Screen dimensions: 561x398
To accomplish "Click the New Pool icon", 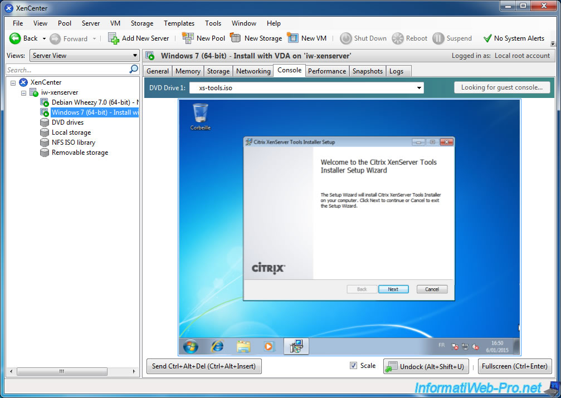I will click(188, 38).
